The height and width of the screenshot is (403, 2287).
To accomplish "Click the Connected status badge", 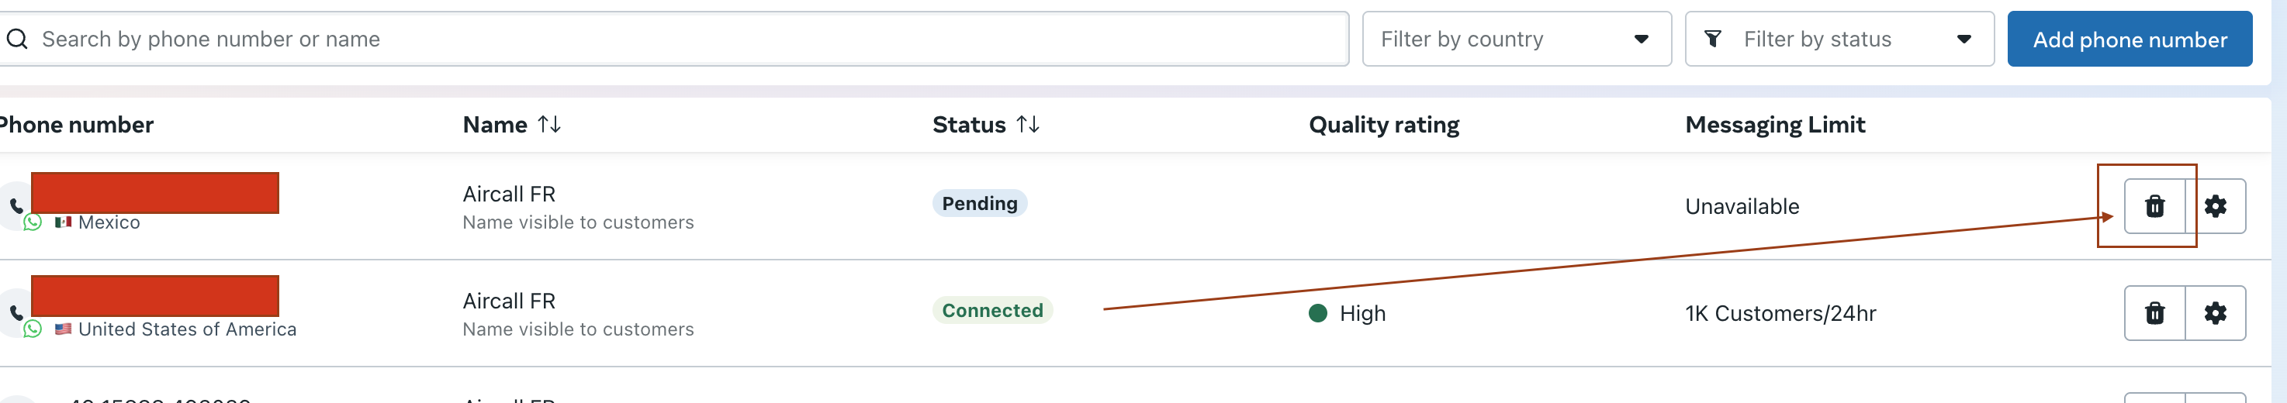I will [991, 310].
